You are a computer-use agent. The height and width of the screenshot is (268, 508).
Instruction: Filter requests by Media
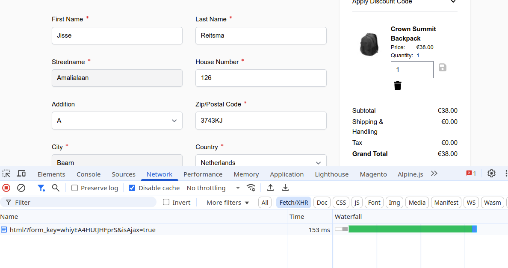click(x=417, y=203)
